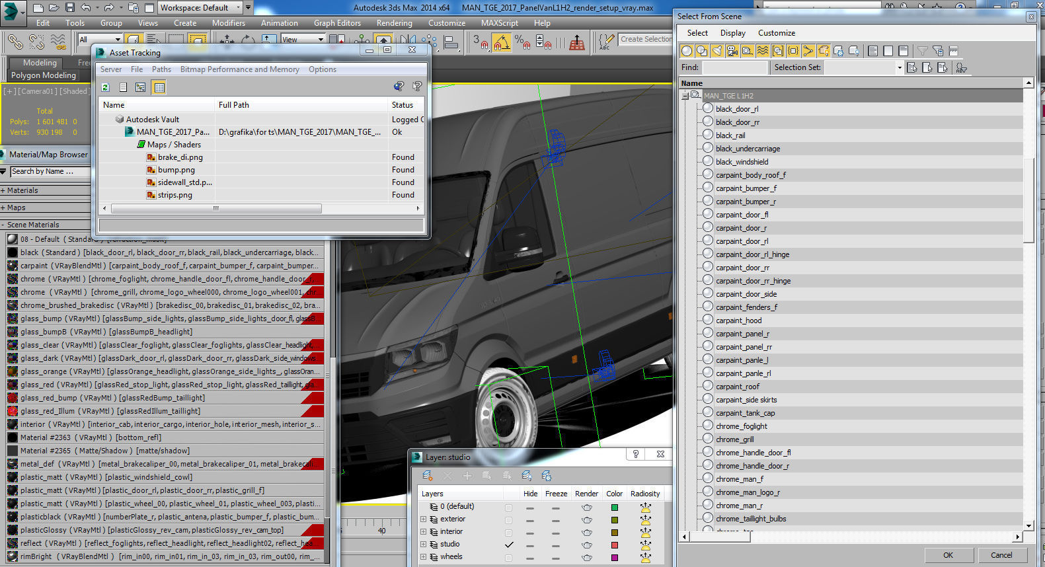Click the Open File icon in title bar

(54, 8)
